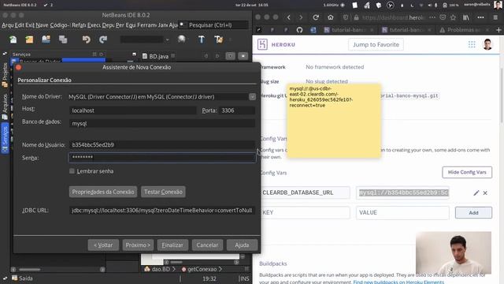This screenshot has height=284, width=504.
Task: Open the GitHub pinned tab
Action: pyautogui.click(x=299, y=30)
